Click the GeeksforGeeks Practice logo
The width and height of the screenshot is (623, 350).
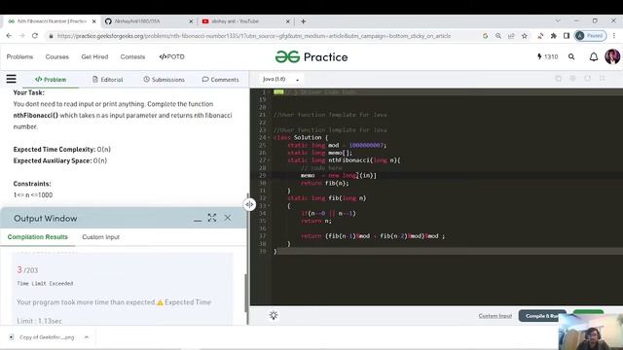pos(311,57)
